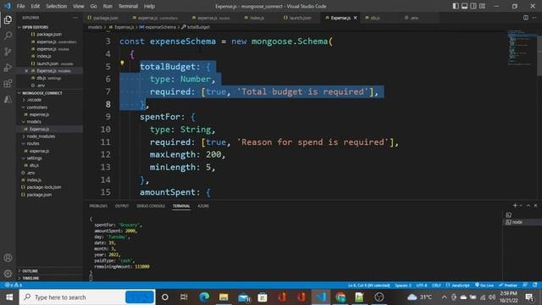The width and height of the screenshot is (542, 305).
Task: Select the node terminal in terminal list
Action: (x=522, y=222)
